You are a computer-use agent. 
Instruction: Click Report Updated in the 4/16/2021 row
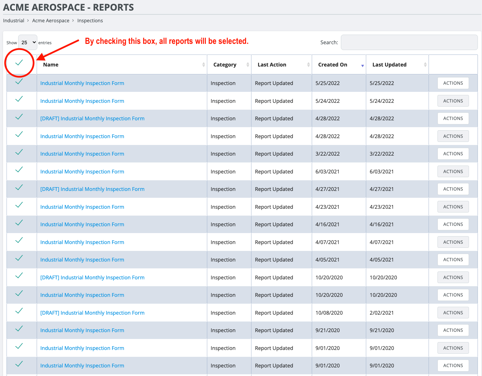pyautogui.click(x=274, y=225)
